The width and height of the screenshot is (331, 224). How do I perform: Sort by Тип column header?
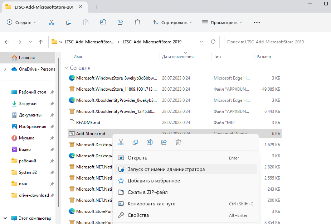click(x=217, y=57)
